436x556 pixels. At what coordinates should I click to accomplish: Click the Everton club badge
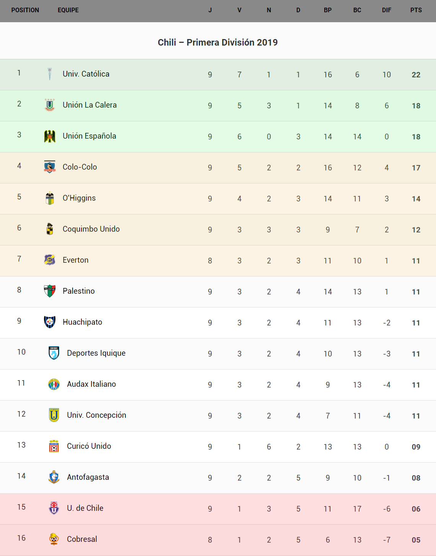click(x=50, y=260)
